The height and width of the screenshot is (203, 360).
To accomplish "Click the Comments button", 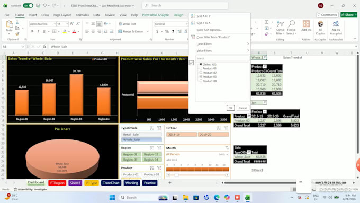I will click(x=327, y=15).
